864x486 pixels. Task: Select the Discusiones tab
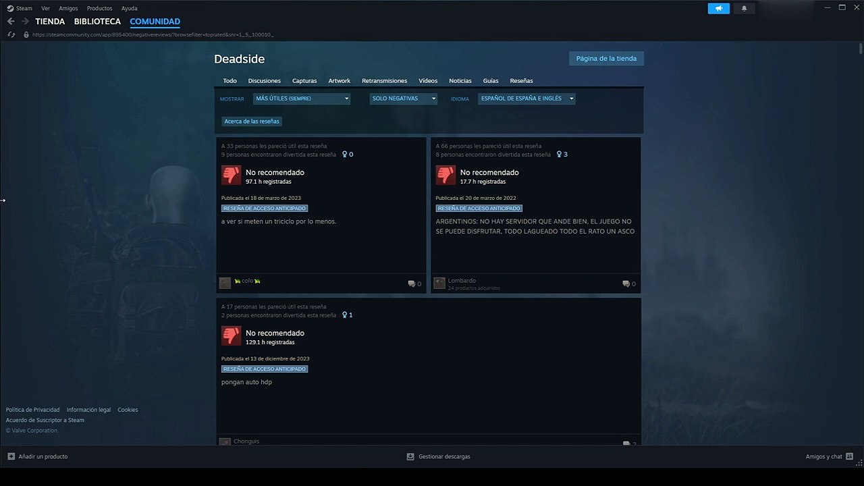pos(265,80)
